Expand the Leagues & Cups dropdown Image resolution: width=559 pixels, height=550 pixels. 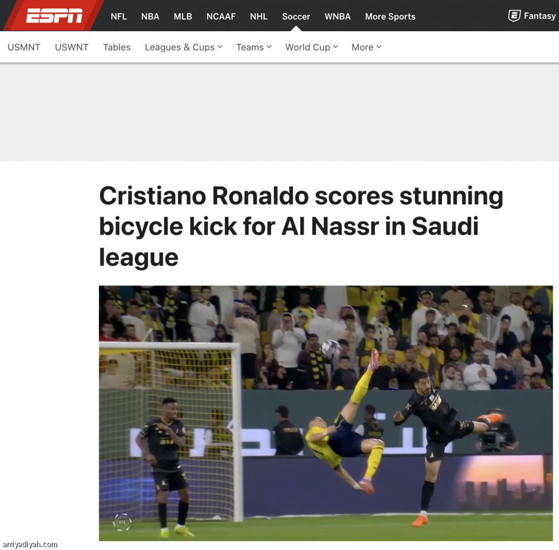tap(184, 47)
